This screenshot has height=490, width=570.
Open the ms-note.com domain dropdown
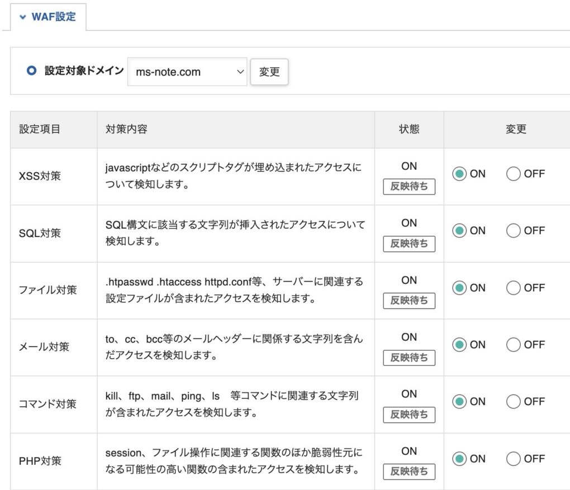[x=187, y=72]
